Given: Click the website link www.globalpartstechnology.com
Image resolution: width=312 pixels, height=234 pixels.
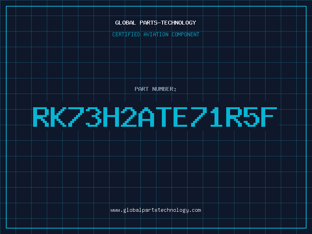Looking at the screenshot, I should (156, 210).
